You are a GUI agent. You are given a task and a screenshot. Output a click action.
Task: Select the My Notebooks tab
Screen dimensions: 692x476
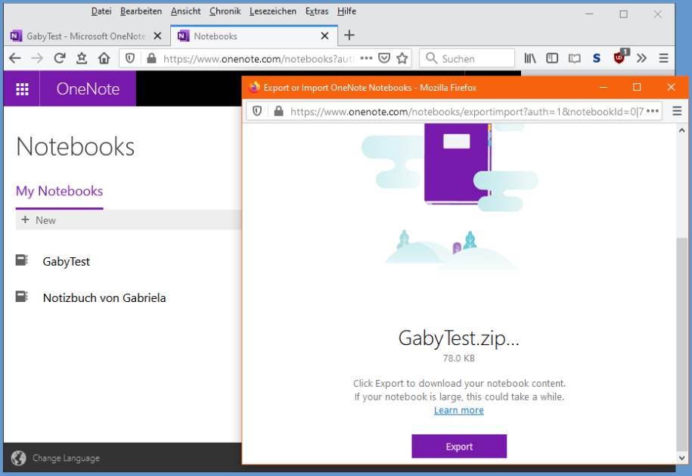59,191
